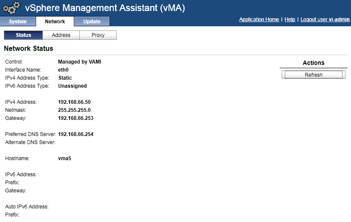This screenshot has width=351, height=222.
Task: Click the gateway value 192.168.66.253
Action: tap(76, 118)
